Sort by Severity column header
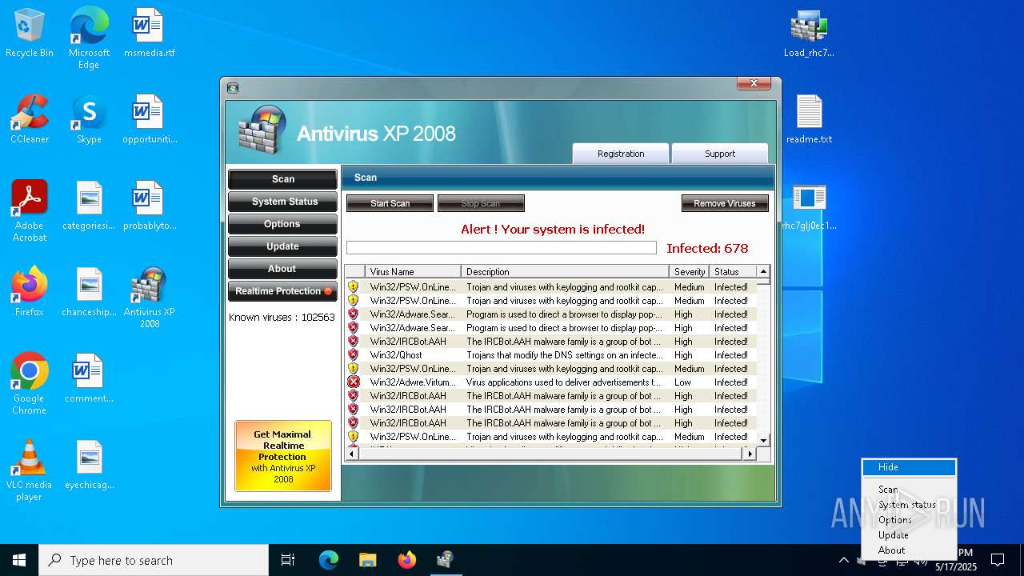Viewport: 1024px width, 576px height. coord(690,272)
